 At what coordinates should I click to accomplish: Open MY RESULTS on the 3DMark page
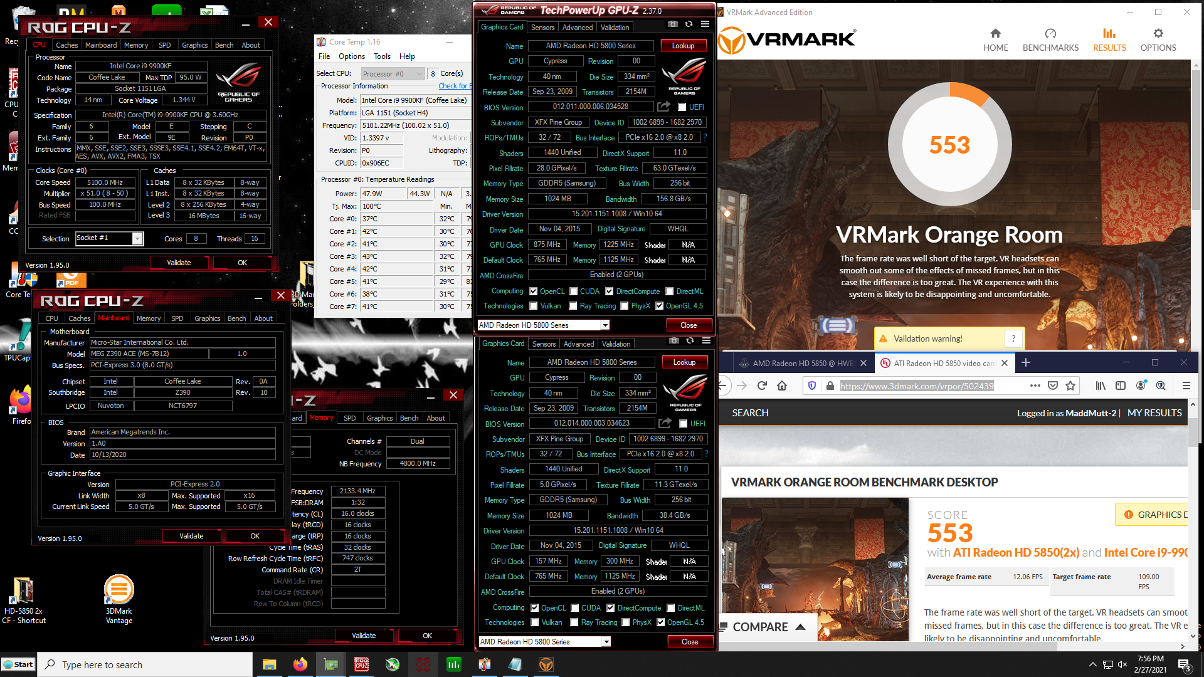point(1154,412)
